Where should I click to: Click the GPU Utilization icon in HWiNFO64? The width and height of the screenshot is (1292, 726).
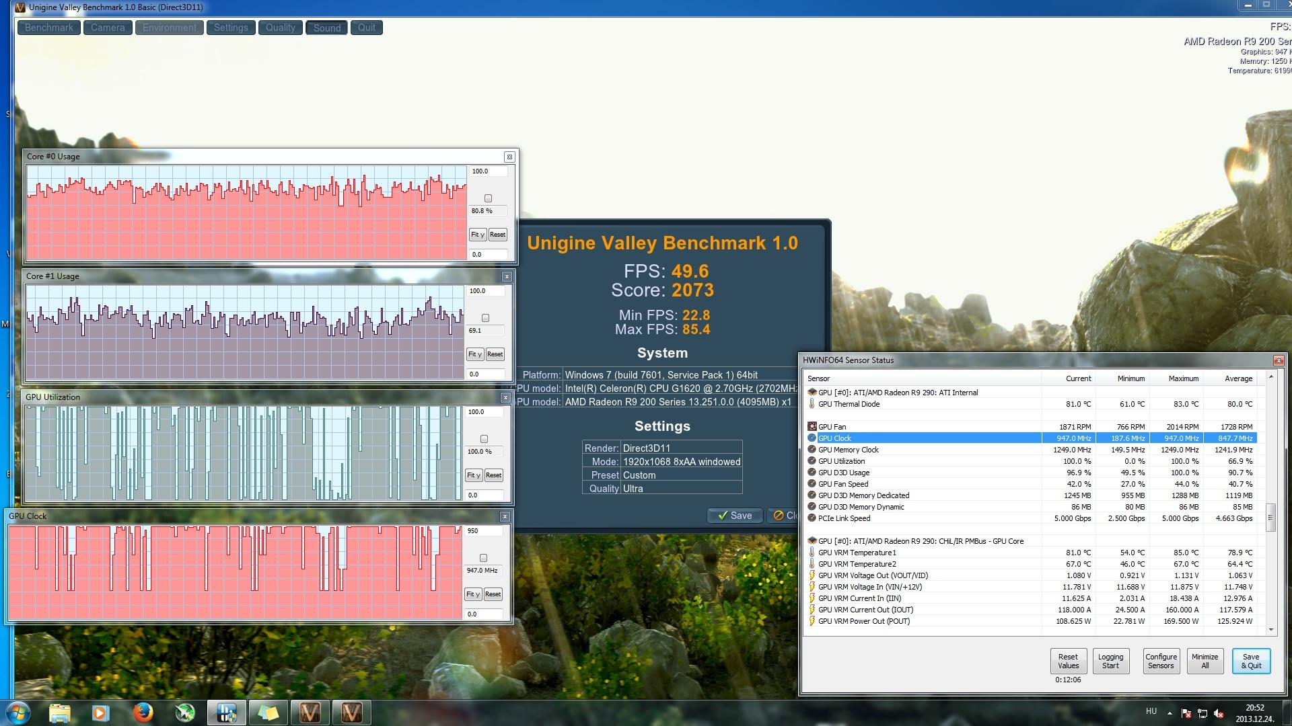coord(812,461)
